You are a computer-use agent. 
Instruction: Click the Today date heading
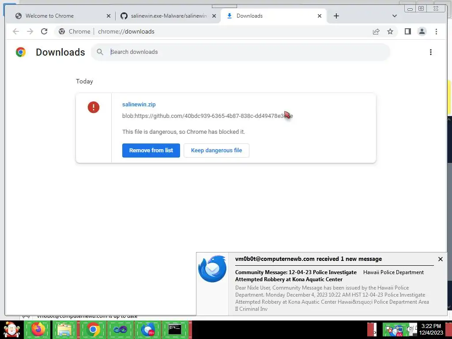pyautogui.click(x=84, y=81)
